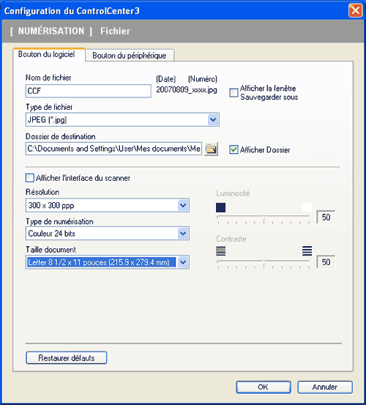Expand the Type de fichier dropdown

213,119
